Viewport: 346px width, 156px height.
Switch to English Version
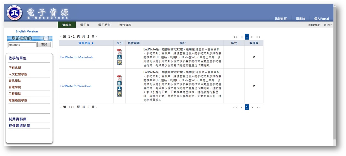[27, 31]
